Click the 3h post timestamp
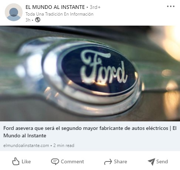The width and height of the screenshot is (180, 170). point(28,20)
